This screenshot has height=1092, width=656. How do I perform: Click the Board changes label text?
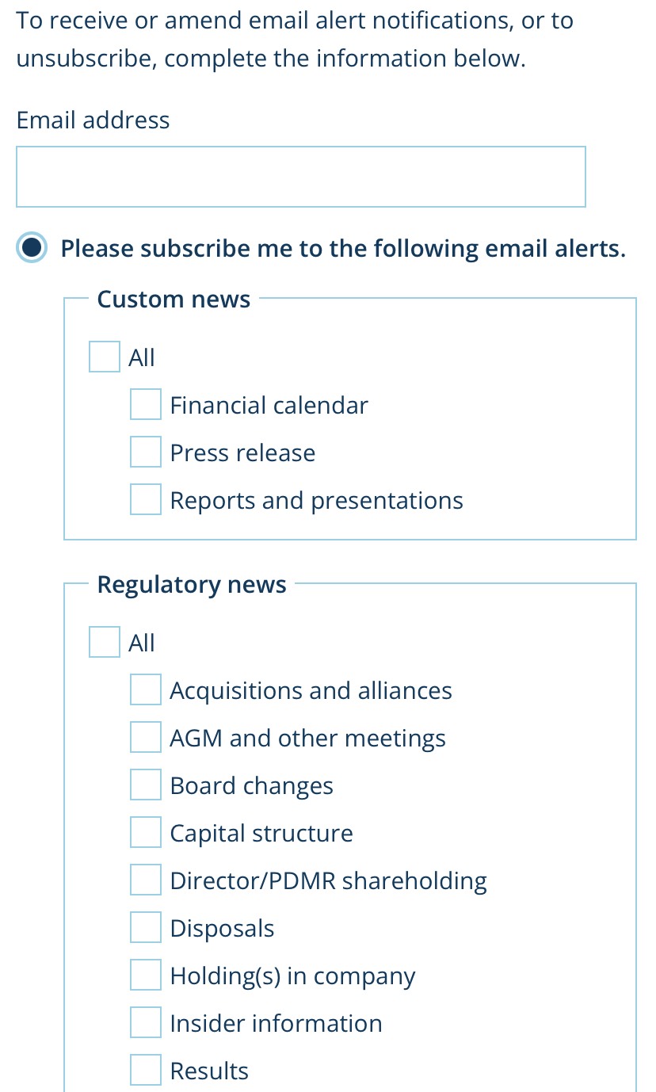[251, 786]
